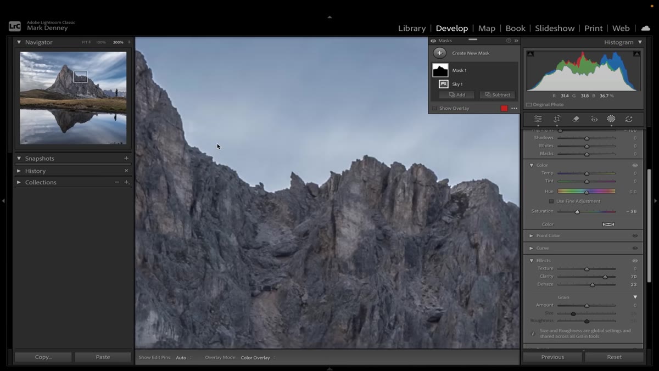Open mask overlay options ellipsis
The width and height of the screenshot is (659, 371).
(x=514, y=108)
